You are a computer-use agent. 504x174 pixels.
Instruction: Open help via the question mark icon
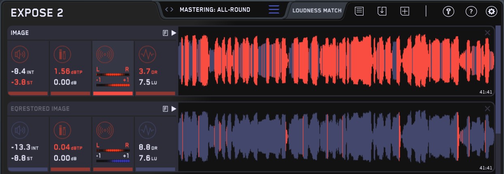471,11
